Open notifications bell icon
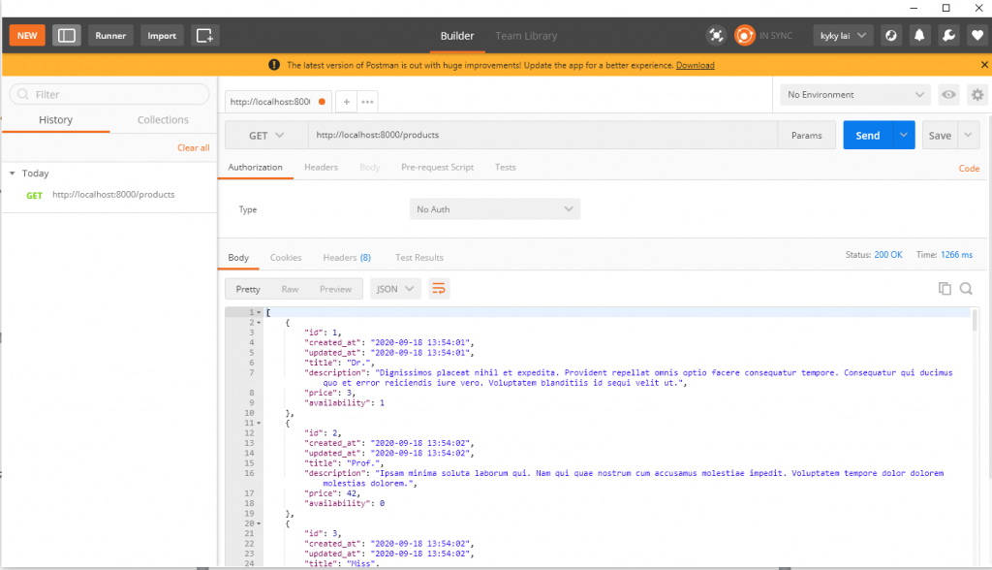The image size is (992, 570). tap(919, 36)
